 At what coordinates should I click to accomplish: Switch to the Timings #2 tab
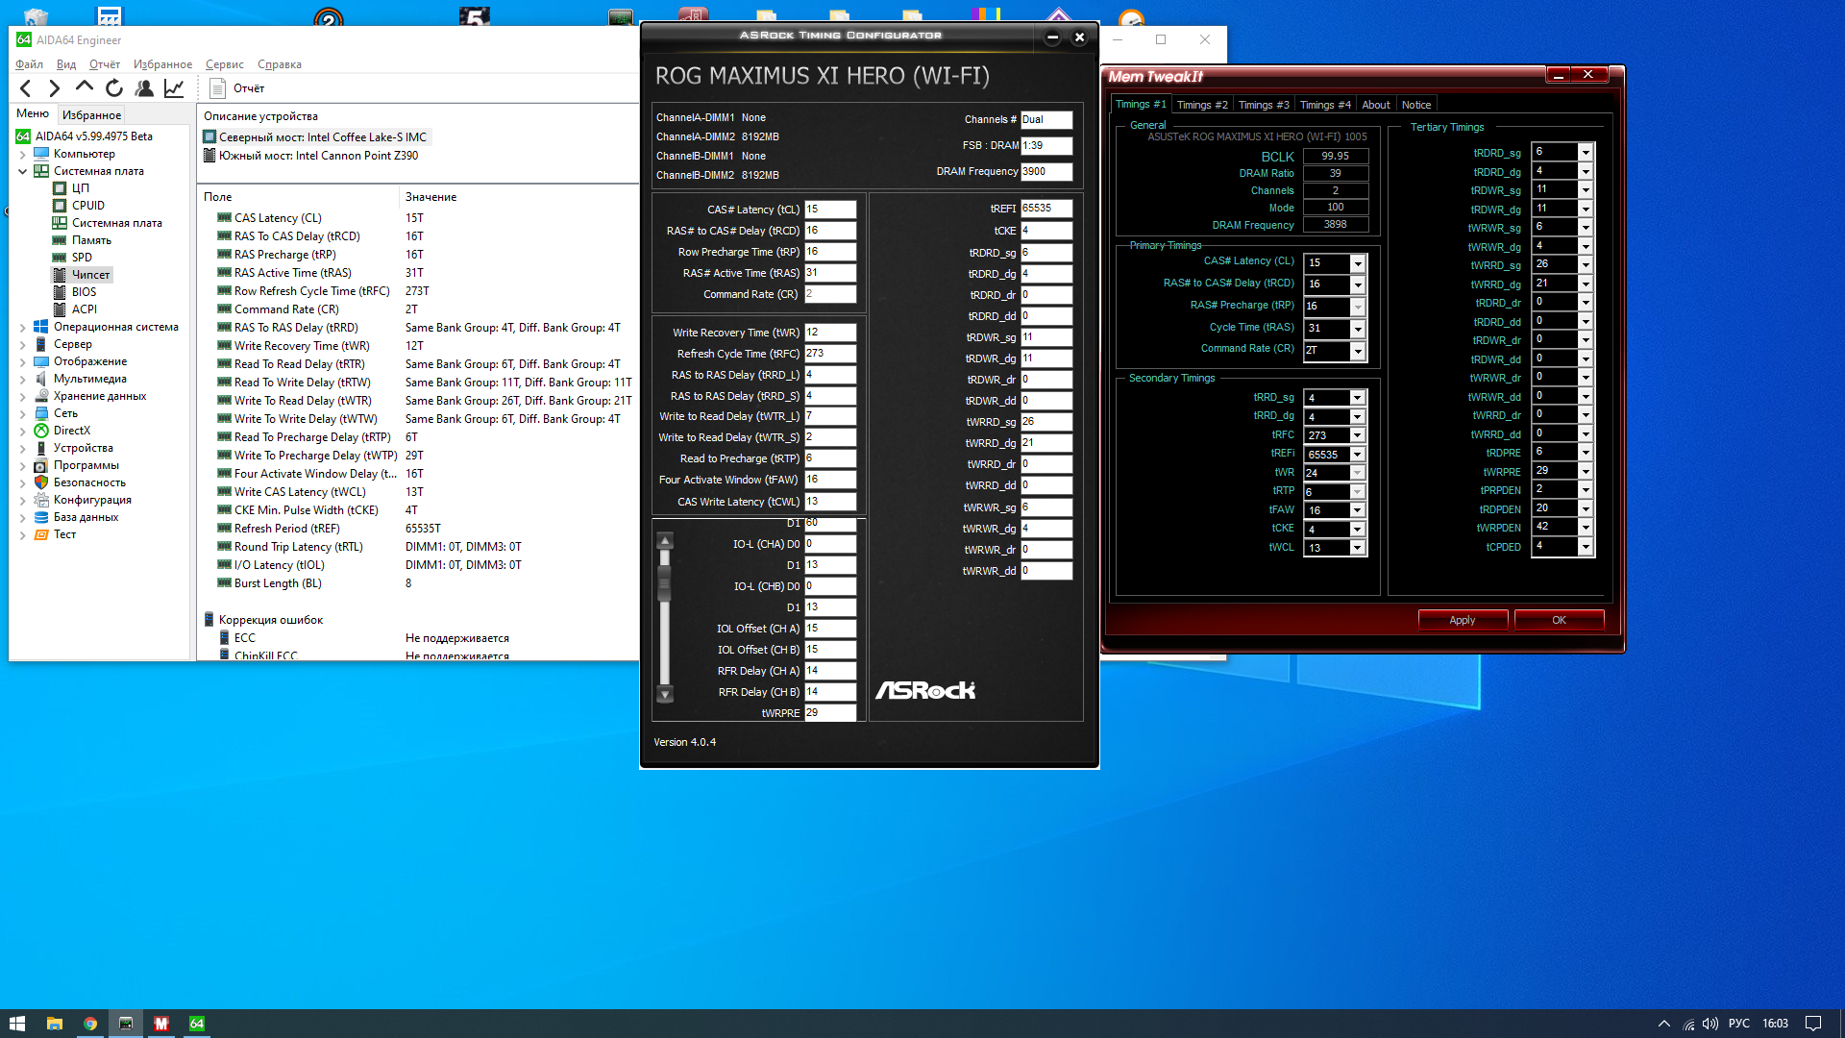[1201, 105]
